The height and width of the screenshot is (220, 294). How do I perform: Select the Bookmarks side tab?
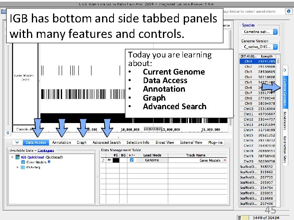[x=285, y=121]
